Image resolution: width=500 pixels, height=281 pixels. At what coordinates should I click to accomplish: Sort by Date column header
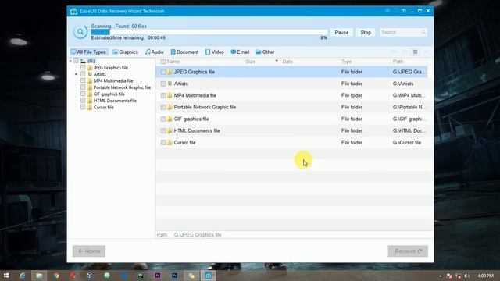click(x=287, y=62)
